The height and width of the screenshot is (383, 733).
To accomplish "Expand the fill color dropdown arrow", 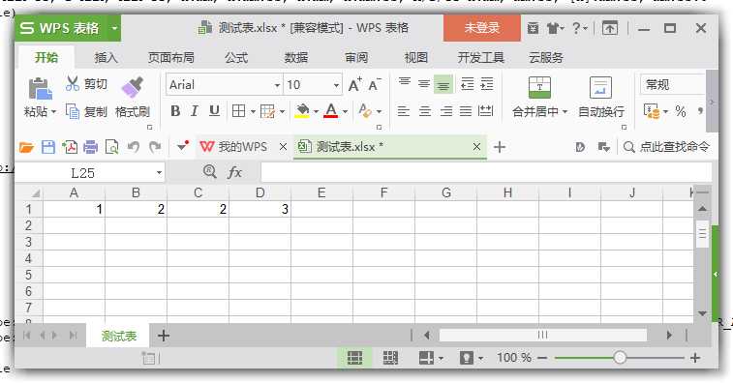I will (316, 111).
